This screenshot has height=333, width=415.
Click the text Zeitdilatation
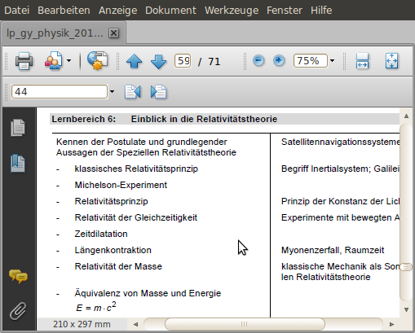tap(101, 234)
